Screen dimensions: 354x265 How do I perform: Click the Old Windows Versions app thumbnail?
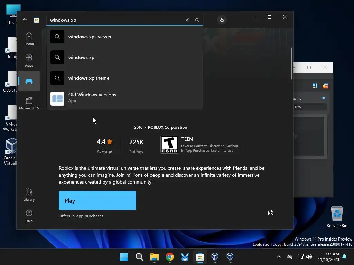57,99
